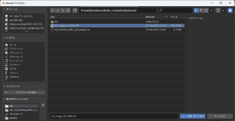Go back to previous folder
235x121 pixels.
point(53,10)
